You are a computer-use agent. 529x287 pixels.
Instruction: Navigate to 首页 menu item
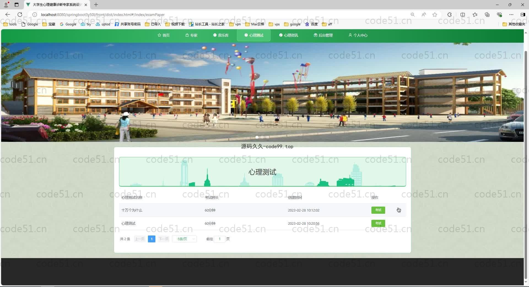163,35
